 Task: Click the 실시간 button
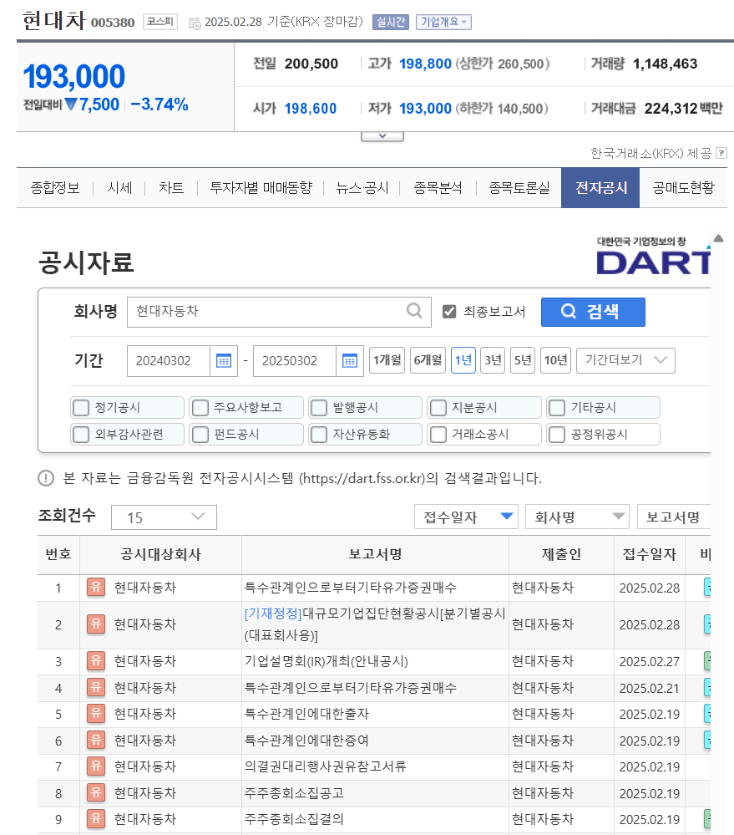click(x=391, y=22)
